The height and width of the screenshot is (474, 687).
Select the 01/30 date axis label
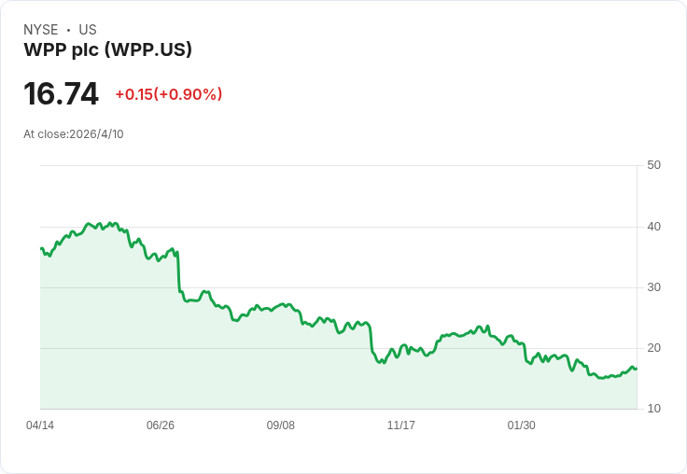click(x=522, y=425)
